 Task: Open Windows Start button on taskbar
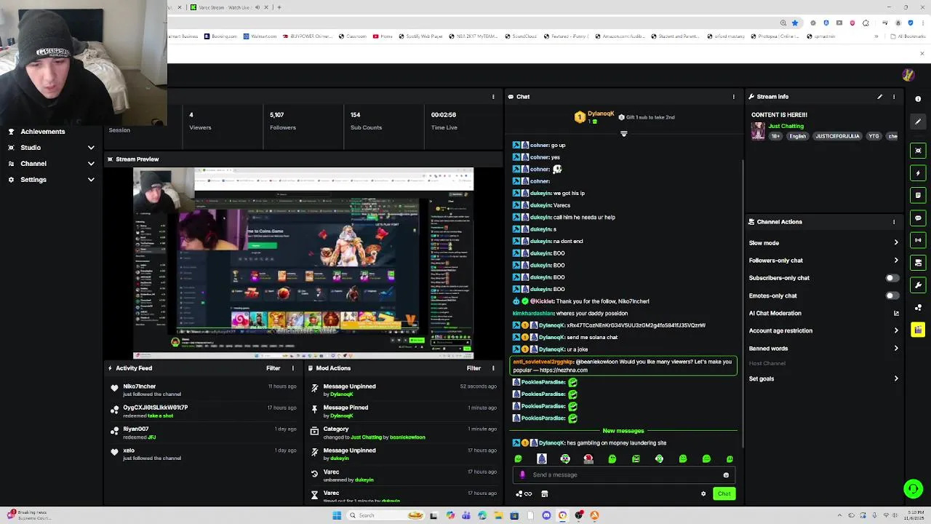337,515
